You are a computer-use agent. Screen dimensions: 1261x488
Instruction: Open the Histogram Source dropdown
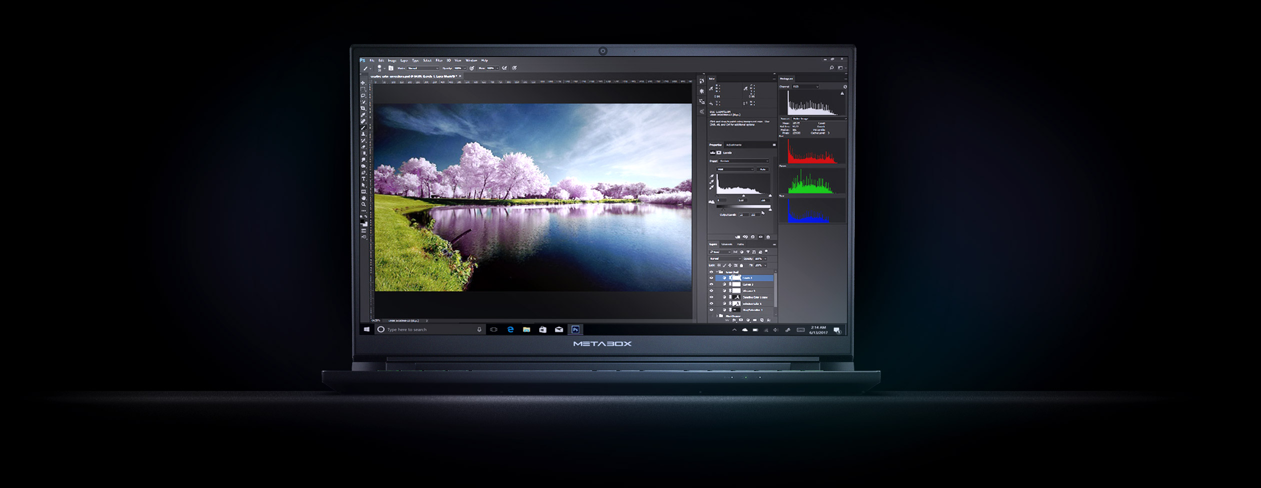tap(819, 118)
